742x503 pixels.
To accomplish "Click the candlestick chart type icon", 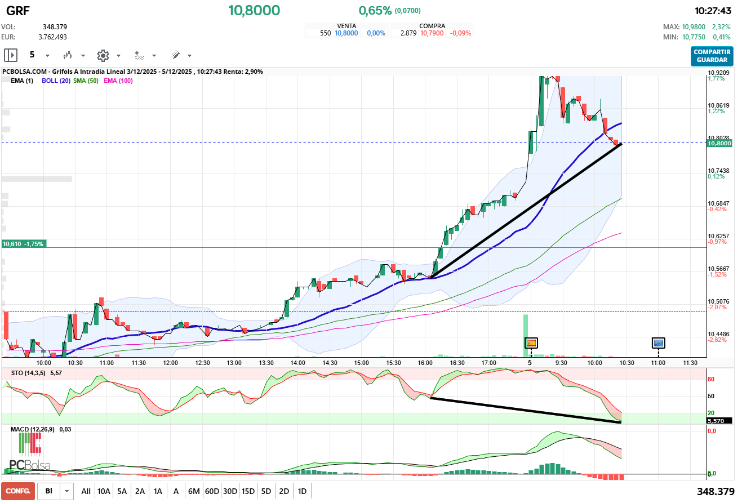I will [x=68, y=55].
